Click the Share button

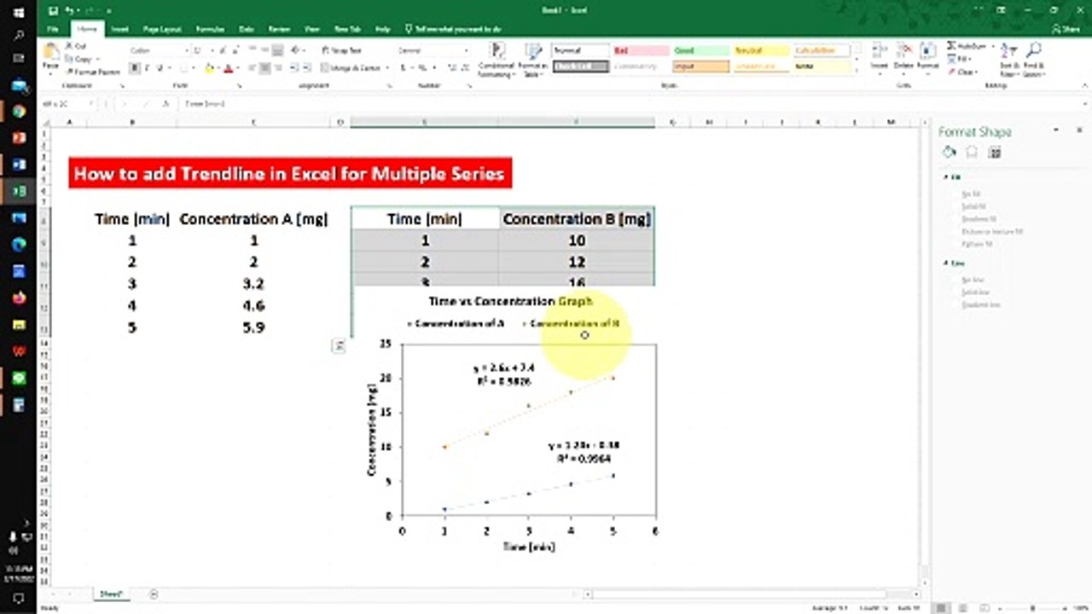[1066, 29]
